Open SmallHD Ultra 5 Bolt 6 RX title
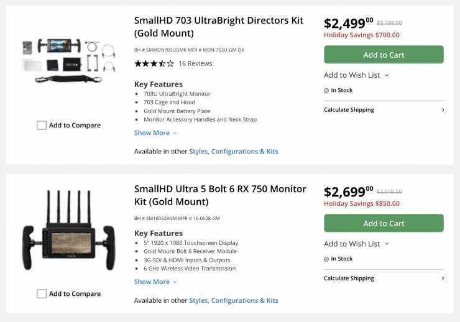Image resolution: width=460 pixels, height=322 pixels. click(x=220, y=195)
